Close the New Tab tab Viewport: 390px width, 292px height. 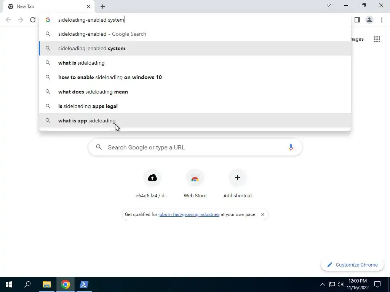point(88,6)
